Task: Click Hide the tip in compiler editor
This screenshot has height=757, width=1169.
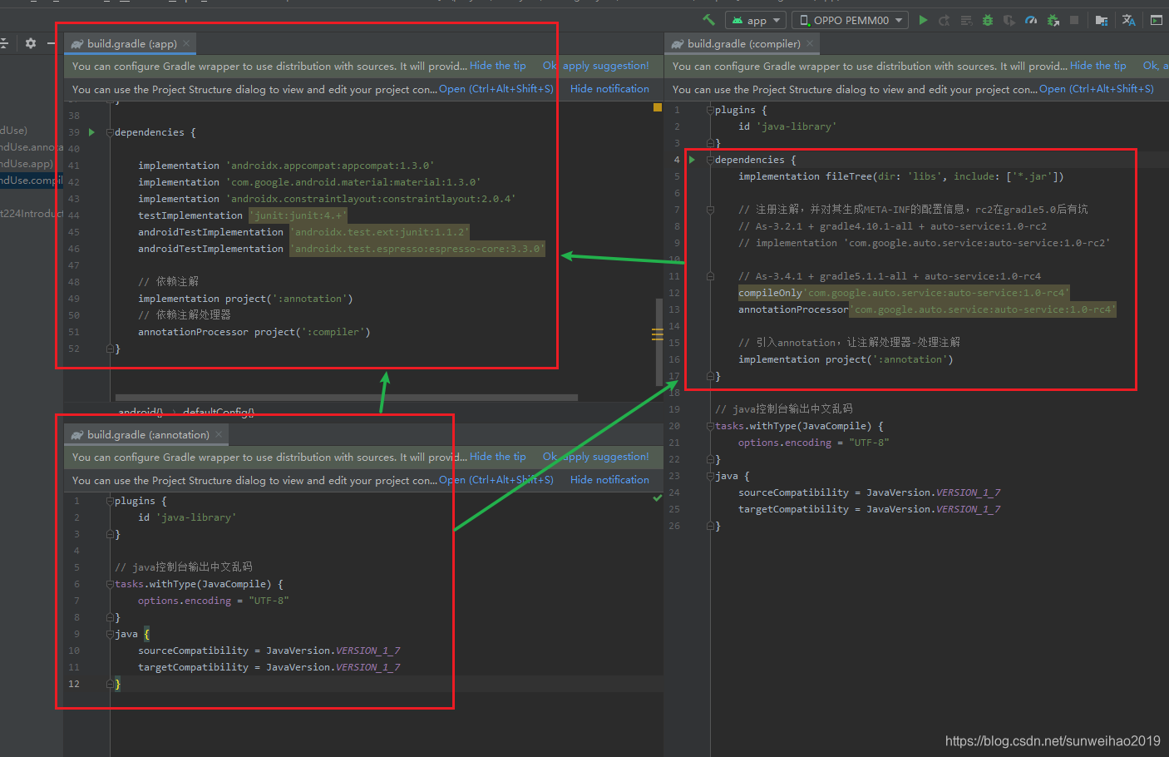Action: point(1098,66)
